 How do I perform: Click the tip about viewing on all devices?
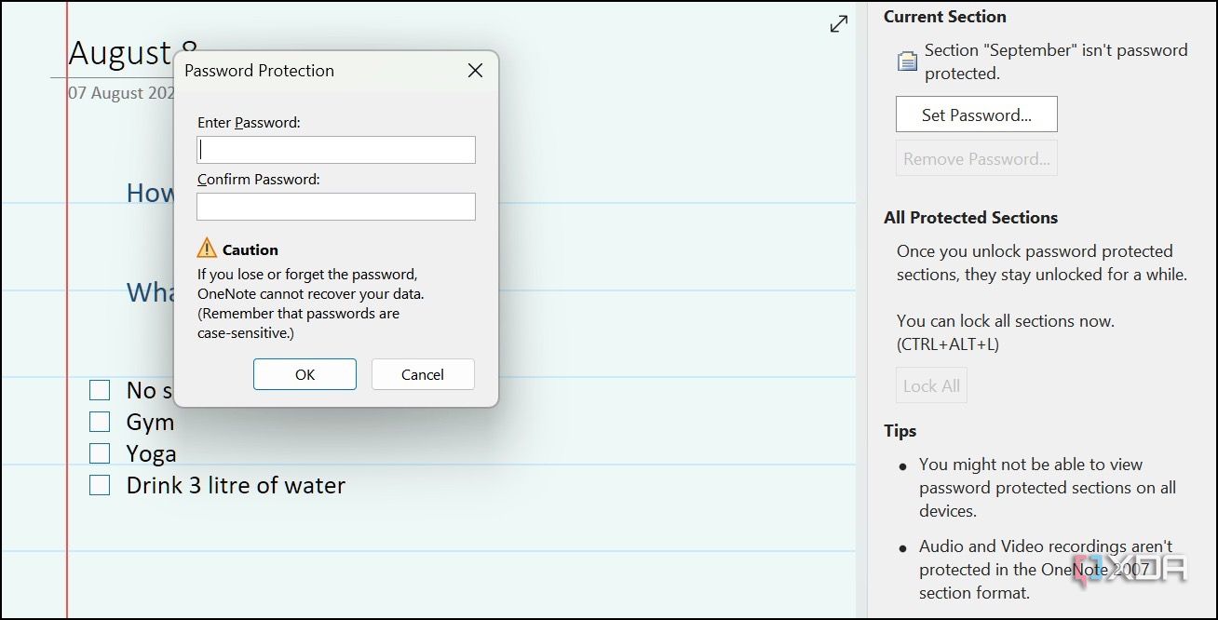(1048, 488)
